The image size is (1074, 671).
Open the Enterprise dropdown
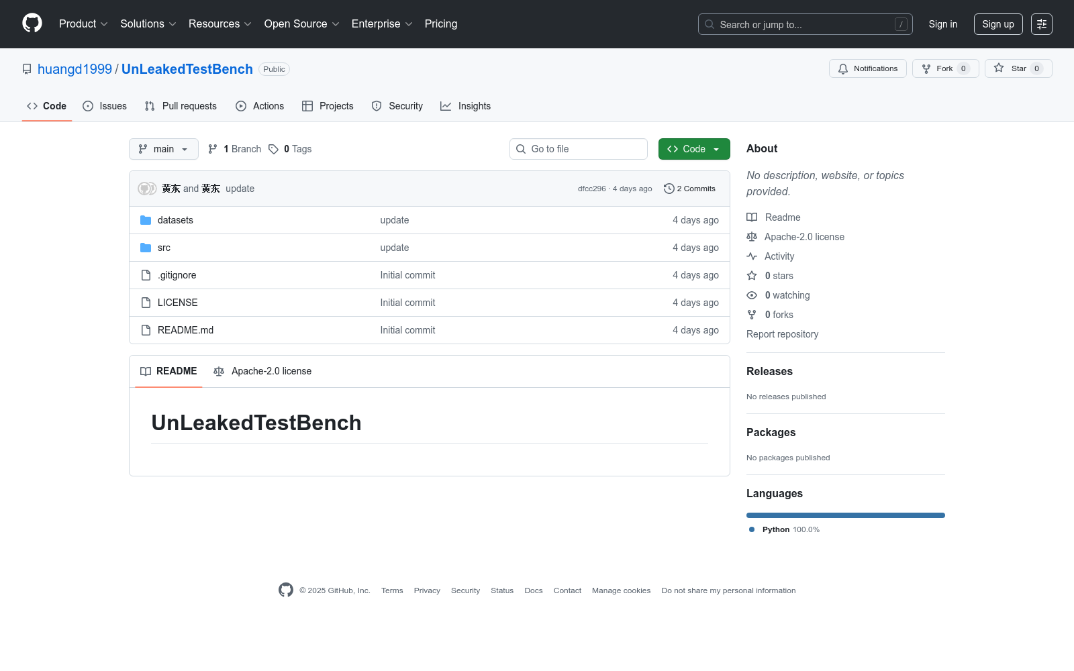[382, 23]
